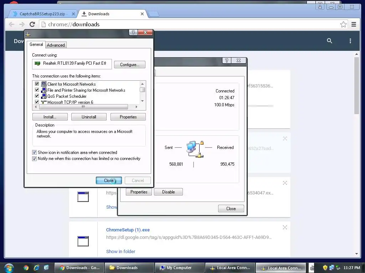Click the Chrome forward arrow
The width and height of the screenshot is (365, 273).
(22, 25)
